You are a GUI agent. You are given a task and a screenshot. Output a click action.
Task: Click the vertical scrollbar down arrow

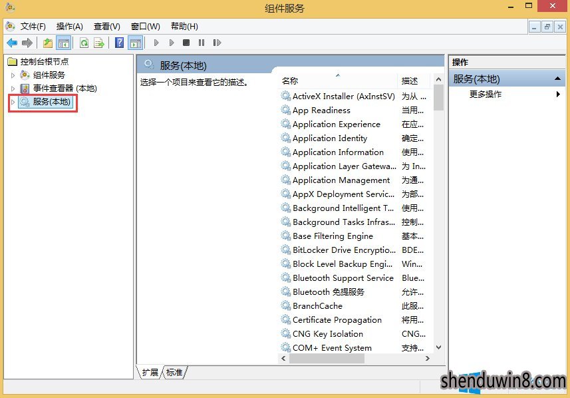tap(439, 347)
